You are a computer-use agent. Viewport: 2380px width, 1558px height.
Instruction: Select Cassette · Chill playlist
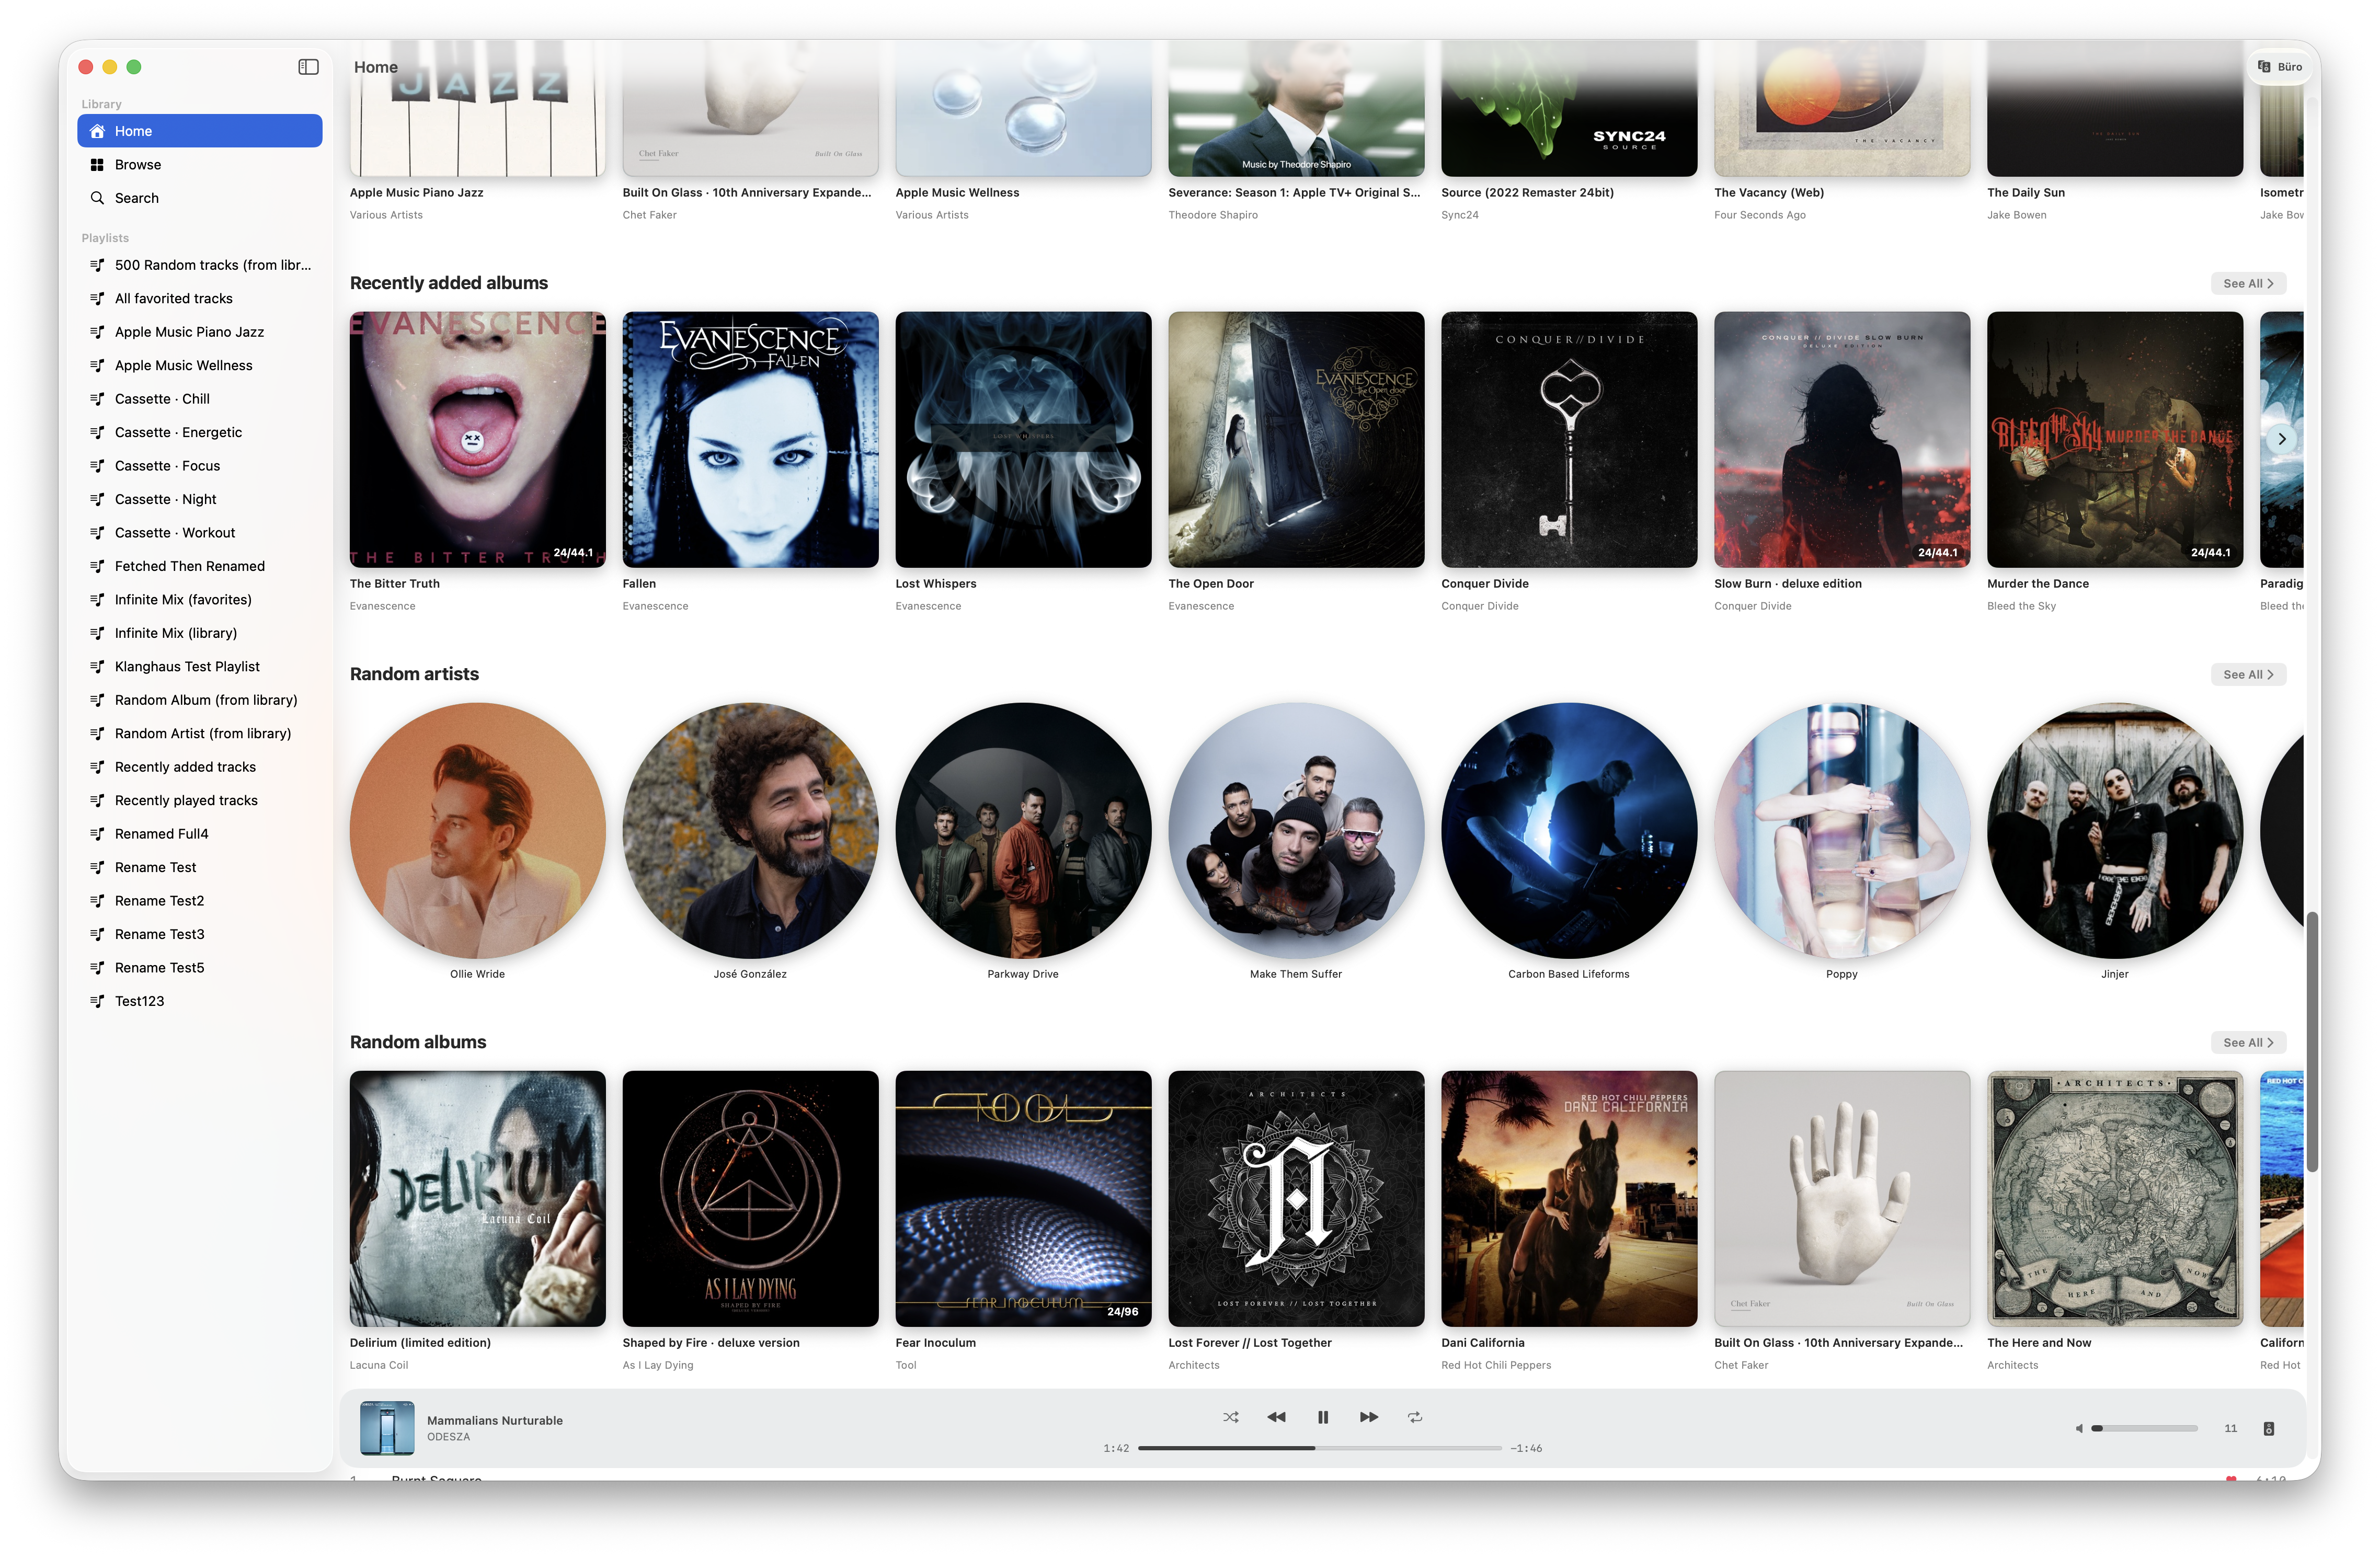tap(200, 399)
